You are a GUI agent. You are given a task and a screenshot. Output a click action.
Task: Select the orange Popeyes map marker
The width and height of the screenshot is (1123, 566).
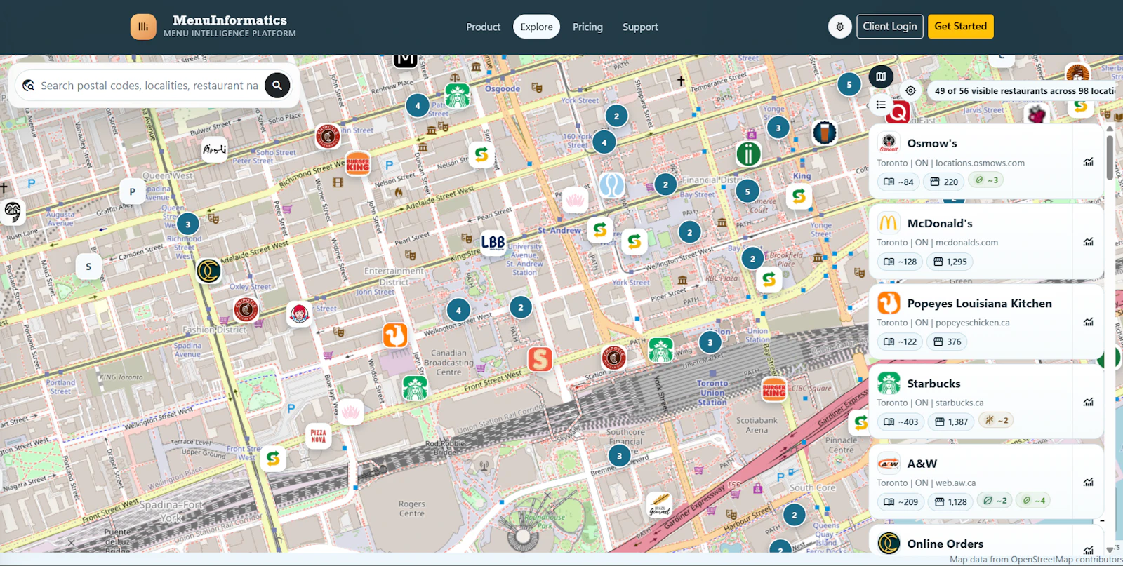pyautogui.click(x=395, y=335)
